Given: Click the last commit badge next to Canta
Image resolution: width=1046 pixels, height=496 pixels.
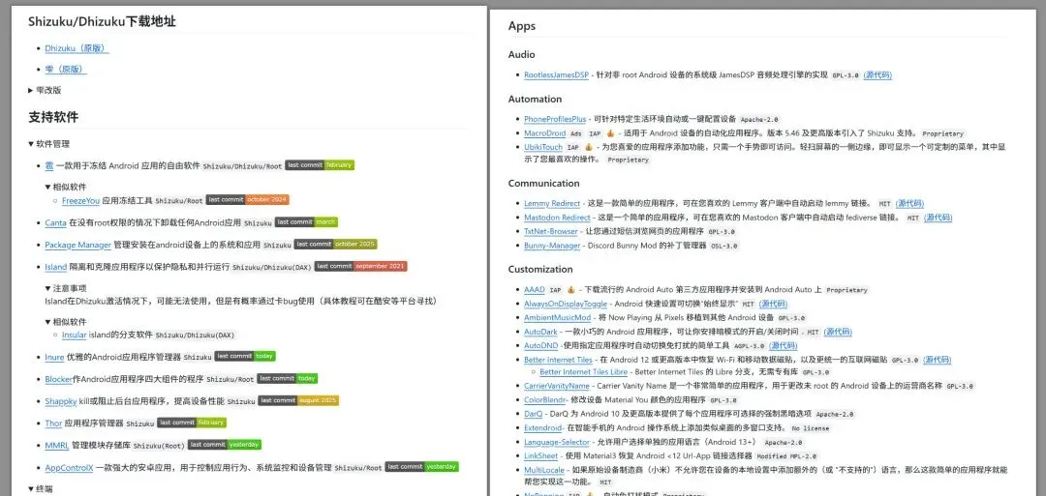Looking at the screenshot, I should [307, 222].
